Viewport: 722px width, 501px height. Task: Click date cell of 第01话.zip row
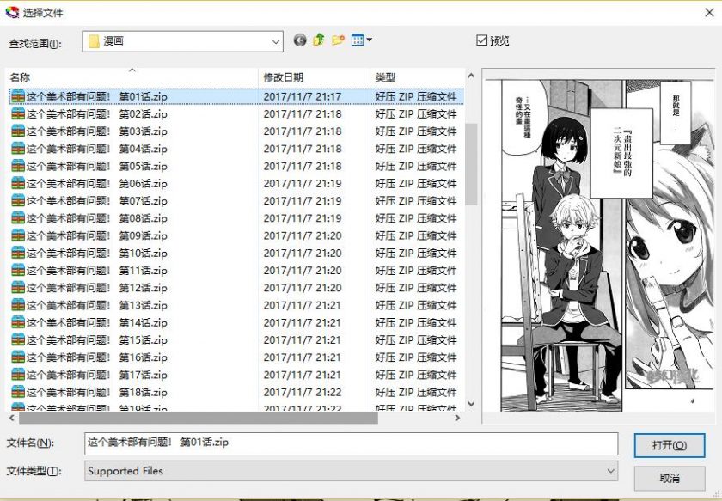pos(303,96)
